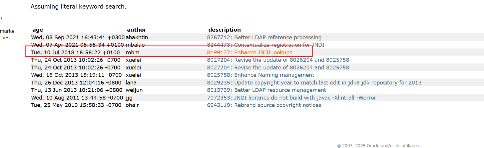Go to branches in the left sidebar
Image resolution: width=484 pixels, height=148 pixels.
click(5, 38)
